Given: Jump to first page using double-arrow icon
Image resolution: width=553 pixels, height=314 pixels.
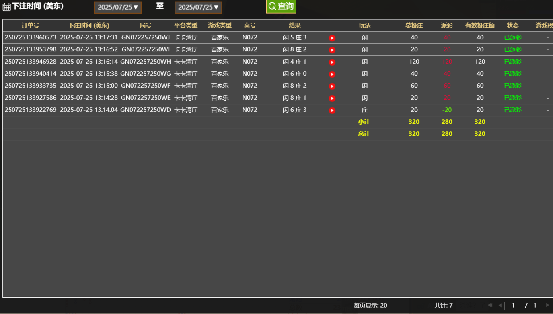Looking at the screenshot, I should pos(490,305).
